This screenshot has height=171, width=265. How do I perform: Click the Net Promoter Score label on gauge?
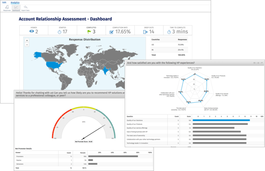[84, 142]
